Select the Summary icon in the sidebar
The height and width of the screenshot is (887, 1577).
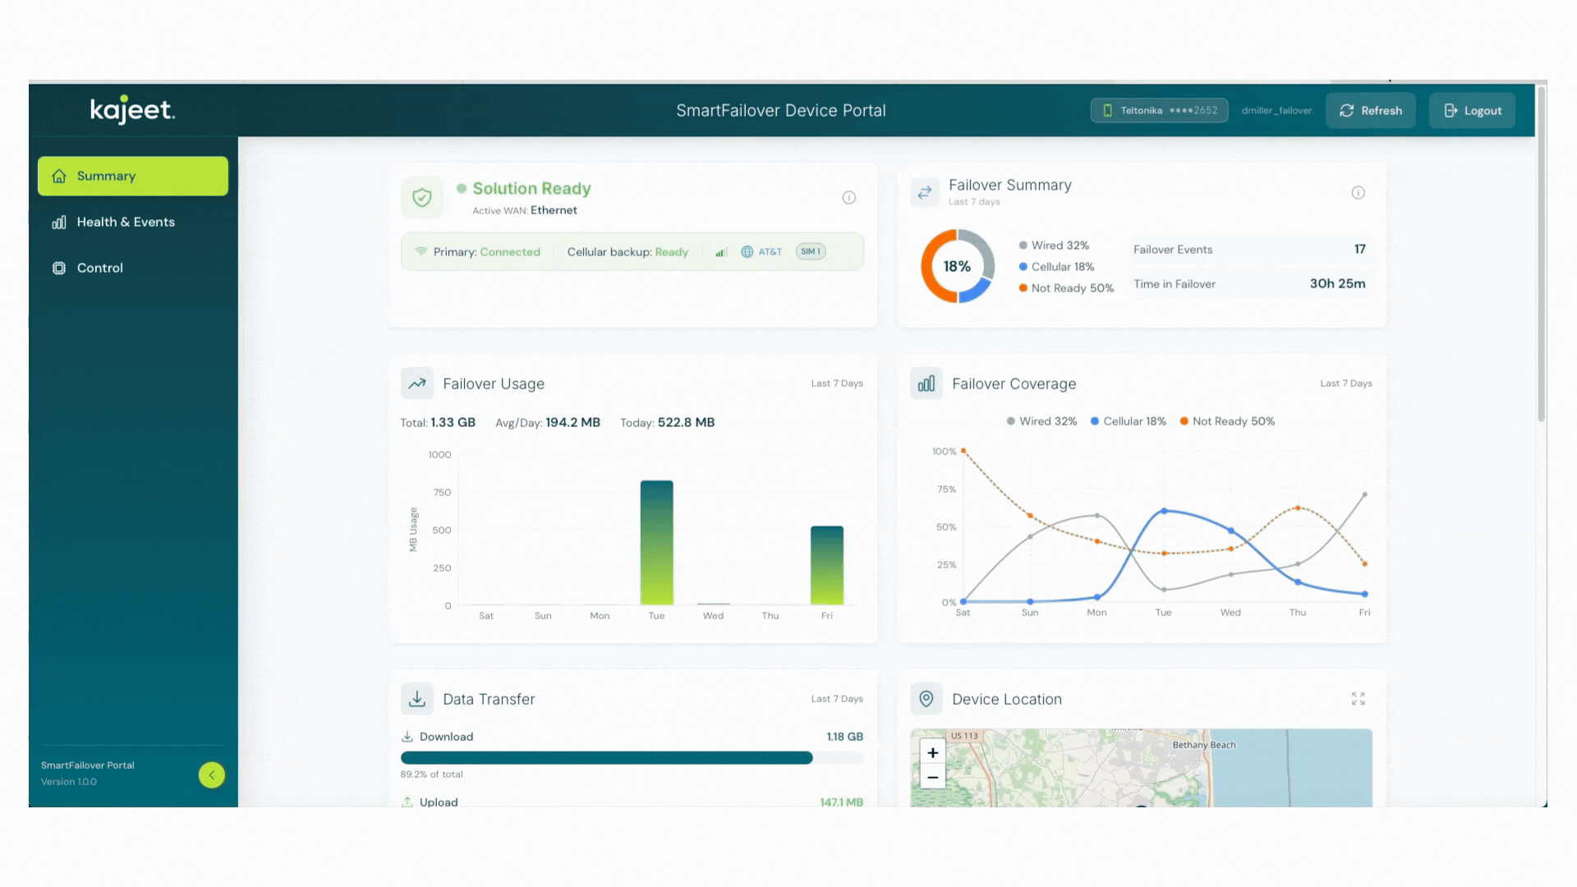[x=58, y=176]
